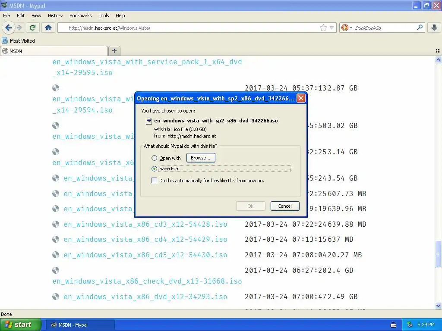Screen dimensions: 442x331
Task: Go to the Home page icon
Action: 48,28
